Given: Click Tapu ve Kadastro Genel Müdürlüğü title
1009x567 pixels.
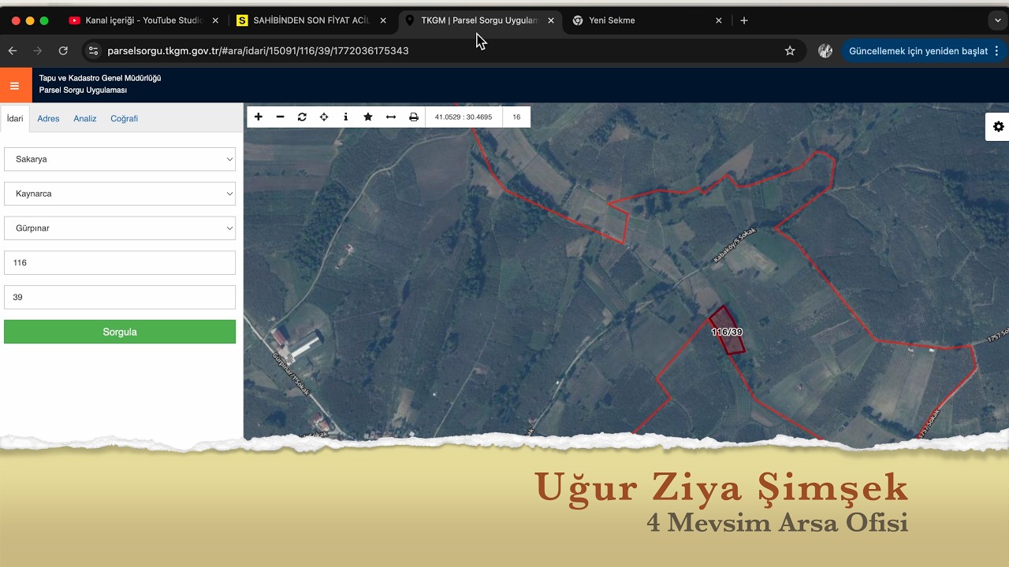Looking at the screenshot, I should 100,78.
